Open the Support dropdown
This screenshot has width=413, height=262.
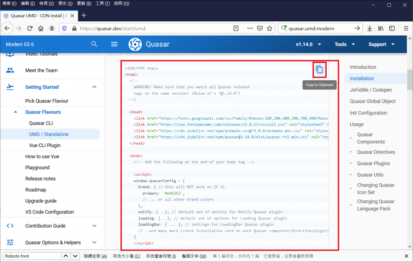[382, 44]
